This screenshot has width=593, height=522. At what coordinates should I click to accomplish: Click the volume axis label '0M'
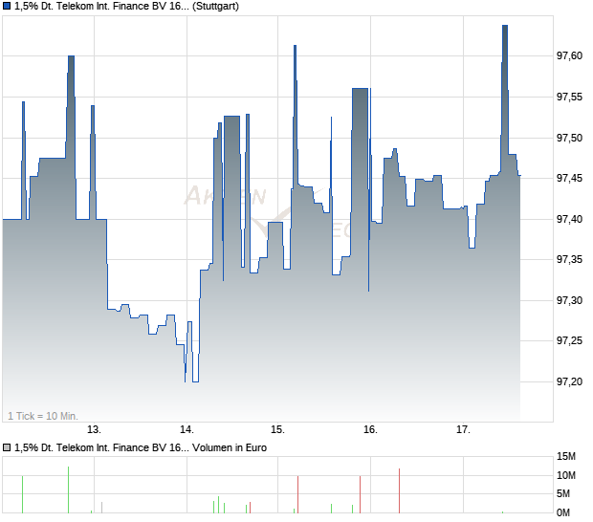(563, 513)
